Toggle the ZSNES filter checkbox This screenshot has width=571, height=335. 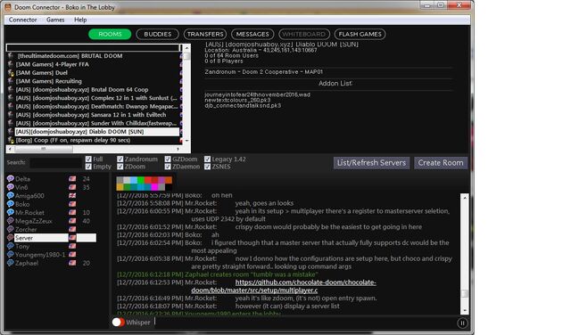tap(208, 167)
